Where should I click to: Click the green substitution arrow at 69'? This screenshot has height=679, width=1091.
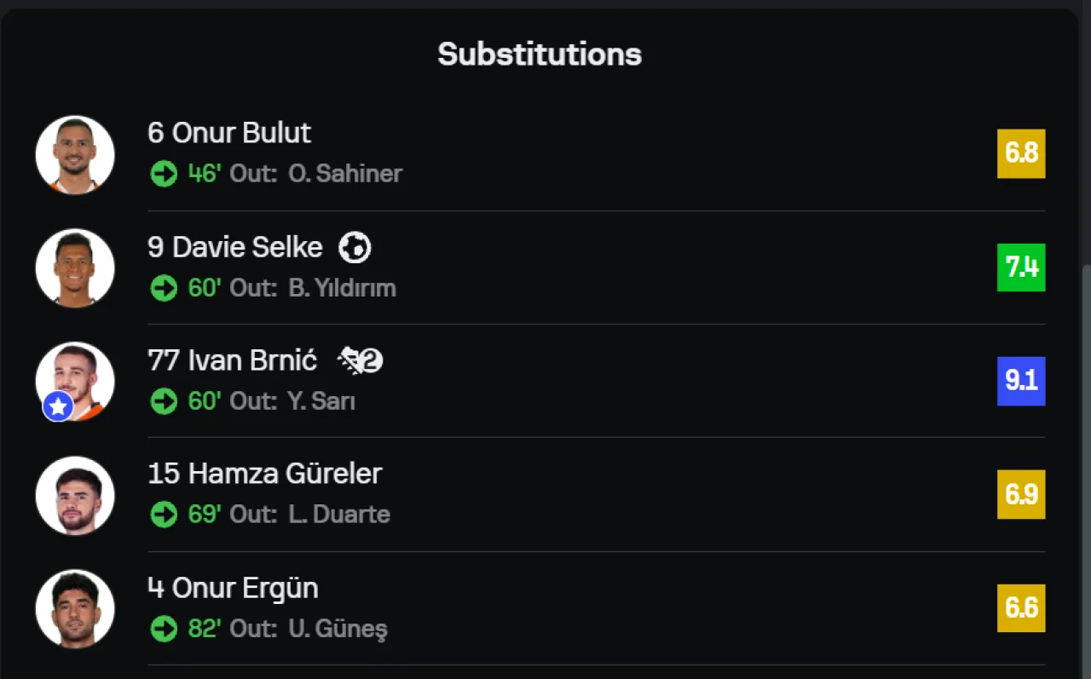164,515
